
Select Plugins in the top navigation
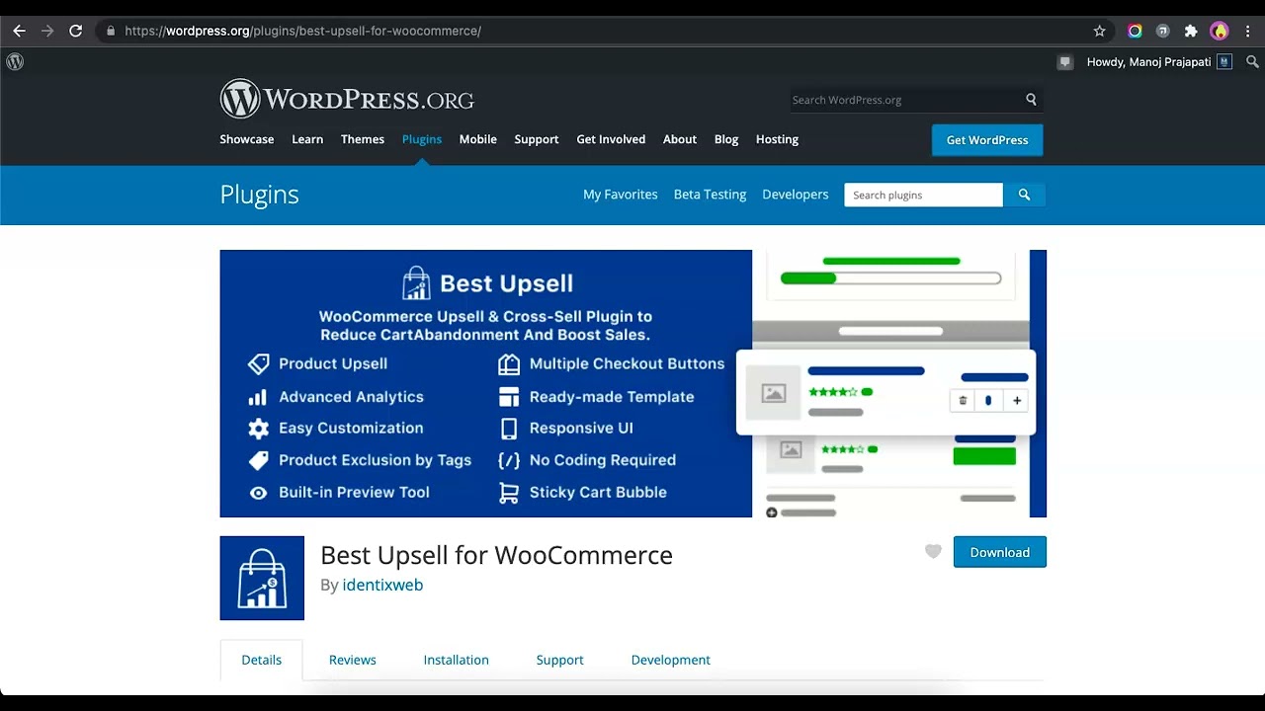422,139
